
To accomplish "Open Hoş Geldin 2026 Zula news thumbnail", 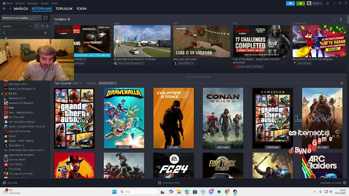I will click(x=320, y=41).
